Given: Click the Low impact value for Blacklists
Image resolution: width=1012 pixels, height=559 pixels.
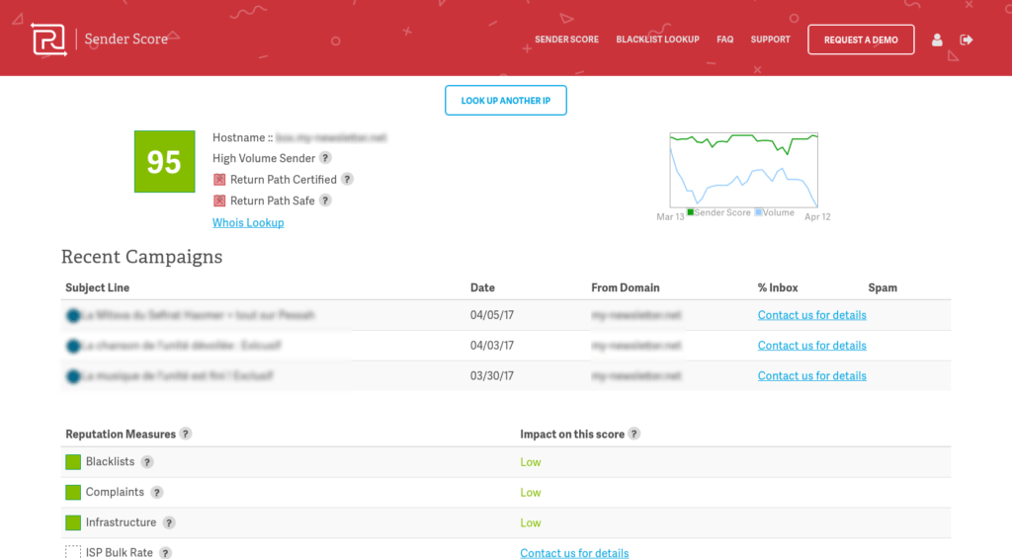Looking at the screenshot, I should [531, 462].
